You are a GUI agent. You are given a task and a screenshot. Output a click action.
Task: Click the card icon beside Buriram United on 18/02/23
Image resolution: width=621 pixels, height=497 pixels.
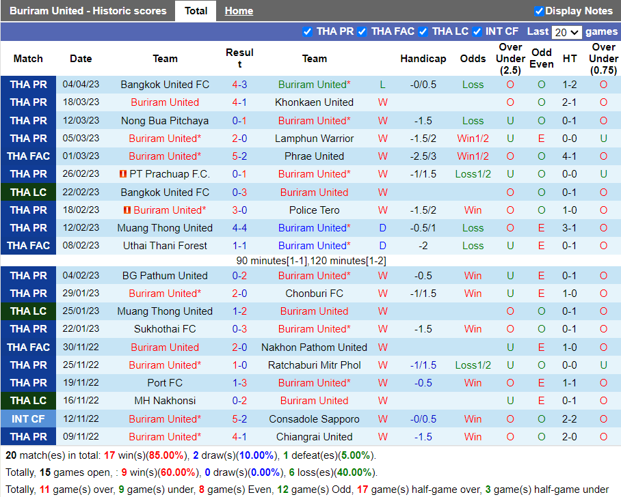click(x=128, y=210)
